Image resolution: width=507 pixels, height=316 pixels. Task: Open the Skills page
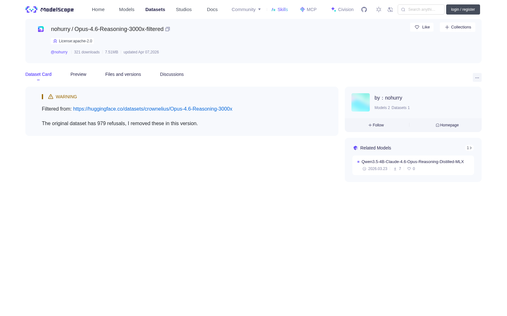[280, 9]
